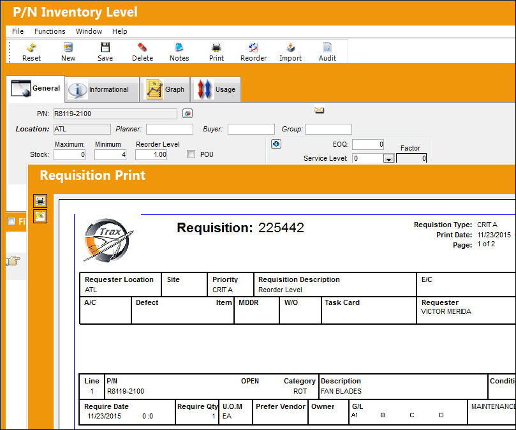Open the Functions menu
Viewport: 516px width, 430px height.
[x=50, y=31]
